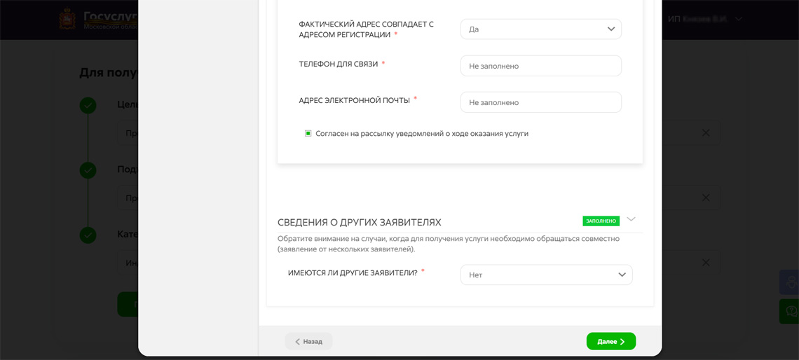Viewport: 799px width, 360px height.
Task: Click the Согласен на рассылку уведомлений text
Action: tap(422, 133)
